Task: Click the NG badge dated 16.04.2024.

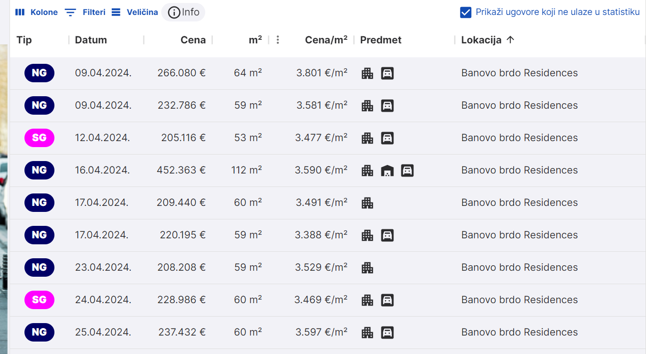Action: [x=39, y=170]
